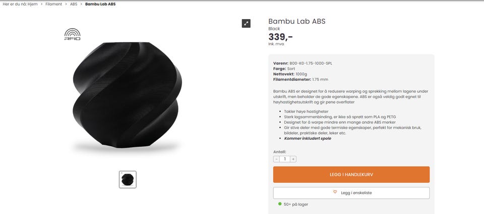Click the Bambu Lab ABS product title
The height and width of the screenshot is (214, 484).
pyautogui.click(x=296, y=21)
